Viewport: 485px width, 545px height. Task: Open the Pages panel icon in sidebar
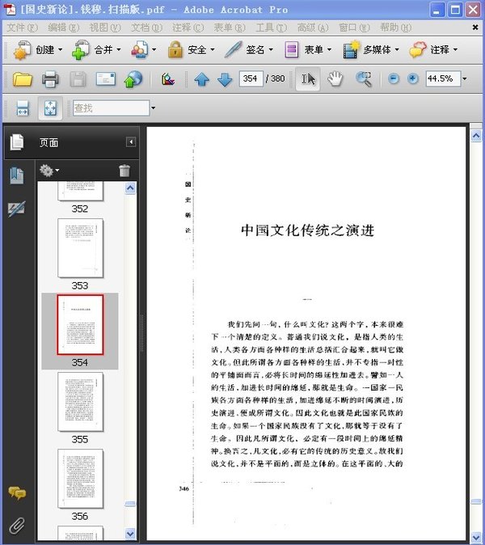click(x=17, y=142)
